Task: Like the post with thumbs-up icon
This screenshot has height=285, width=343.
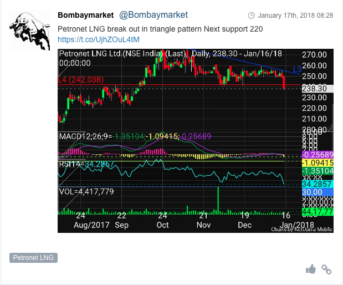Action: [x=311, y=269]
